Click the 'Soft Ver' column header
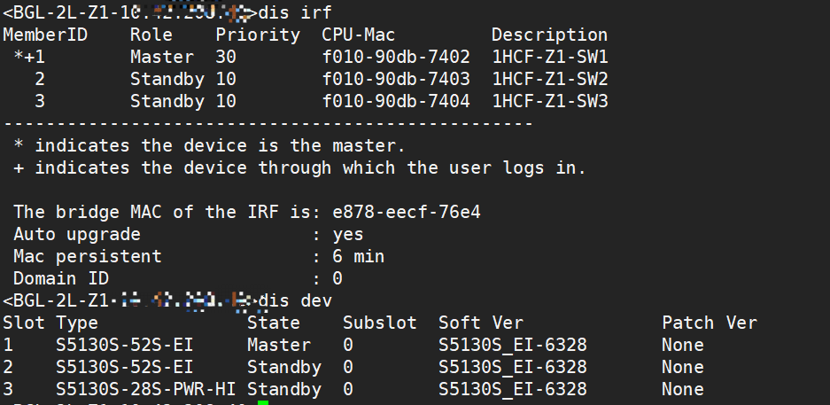The image size is (830, 405). click(x=481, y=323)
